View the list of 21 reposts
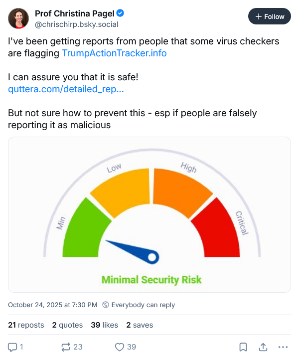 click(x=26, y=325)
